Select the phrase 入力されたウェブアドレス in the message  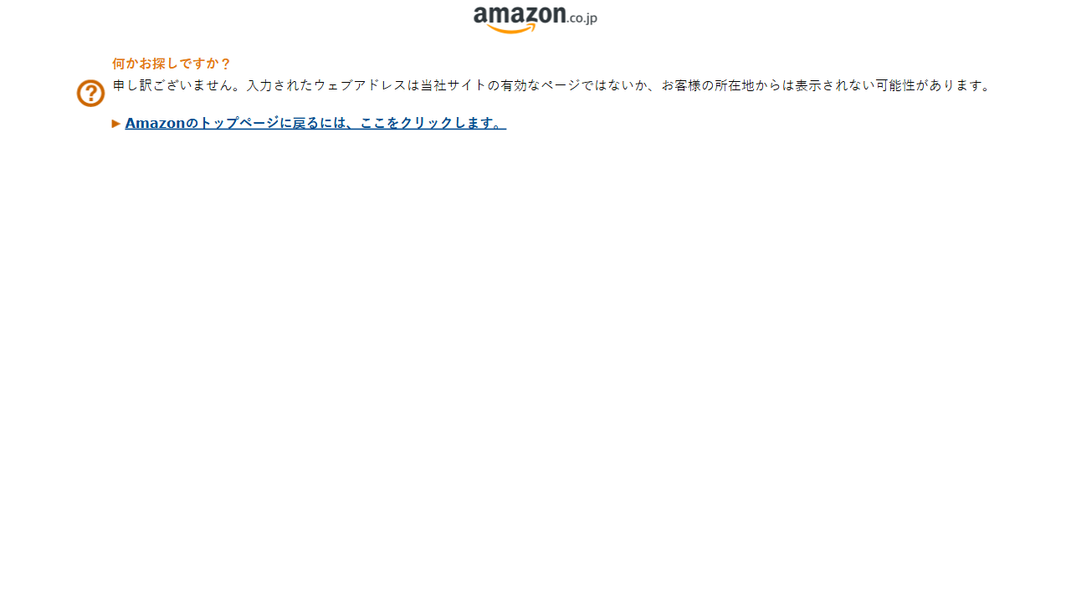pos(326,85)
